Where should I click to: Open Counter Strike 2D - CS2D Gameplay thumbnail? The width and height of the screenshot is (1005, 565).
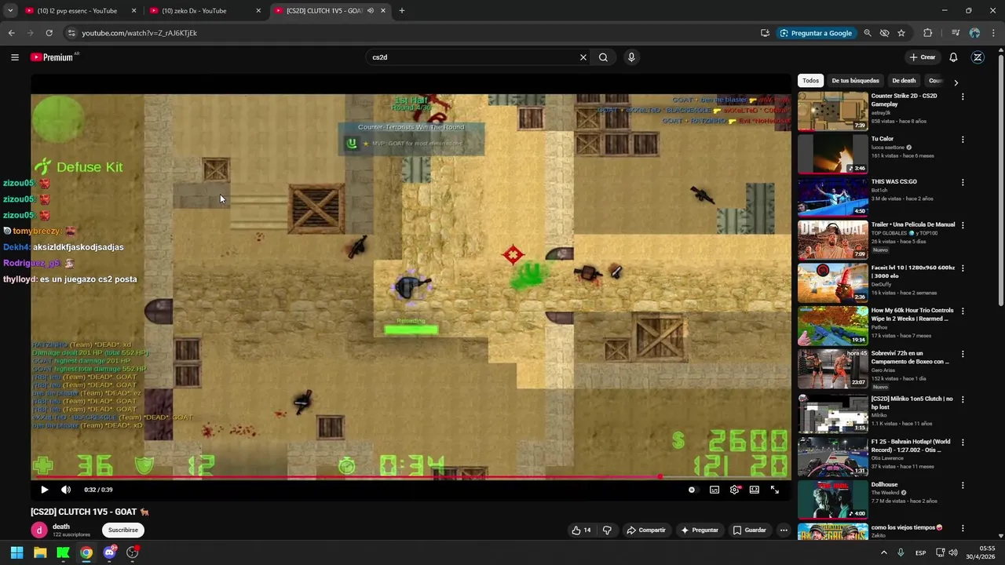(833, 111)
